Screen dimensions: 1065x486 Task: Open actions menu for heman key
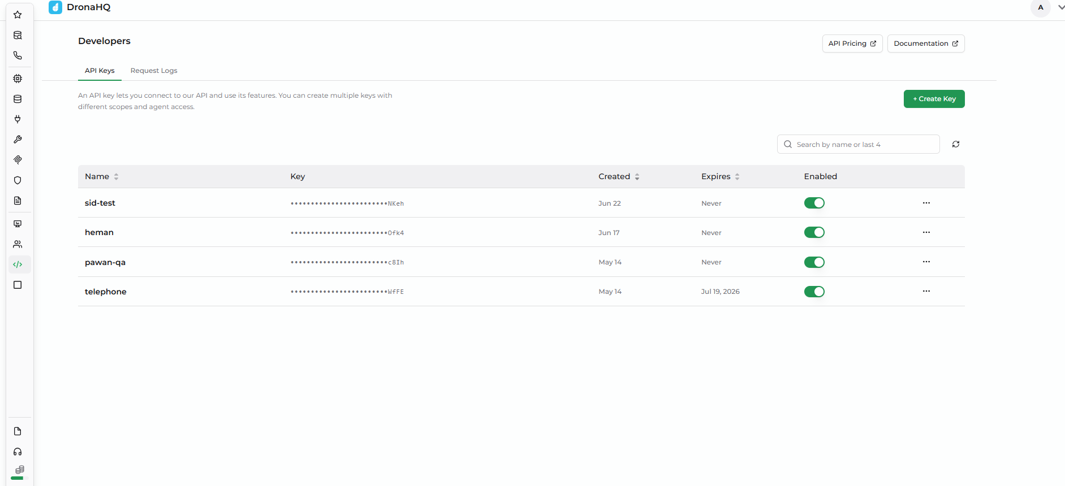pyautogui.click(x=926, y=232)
